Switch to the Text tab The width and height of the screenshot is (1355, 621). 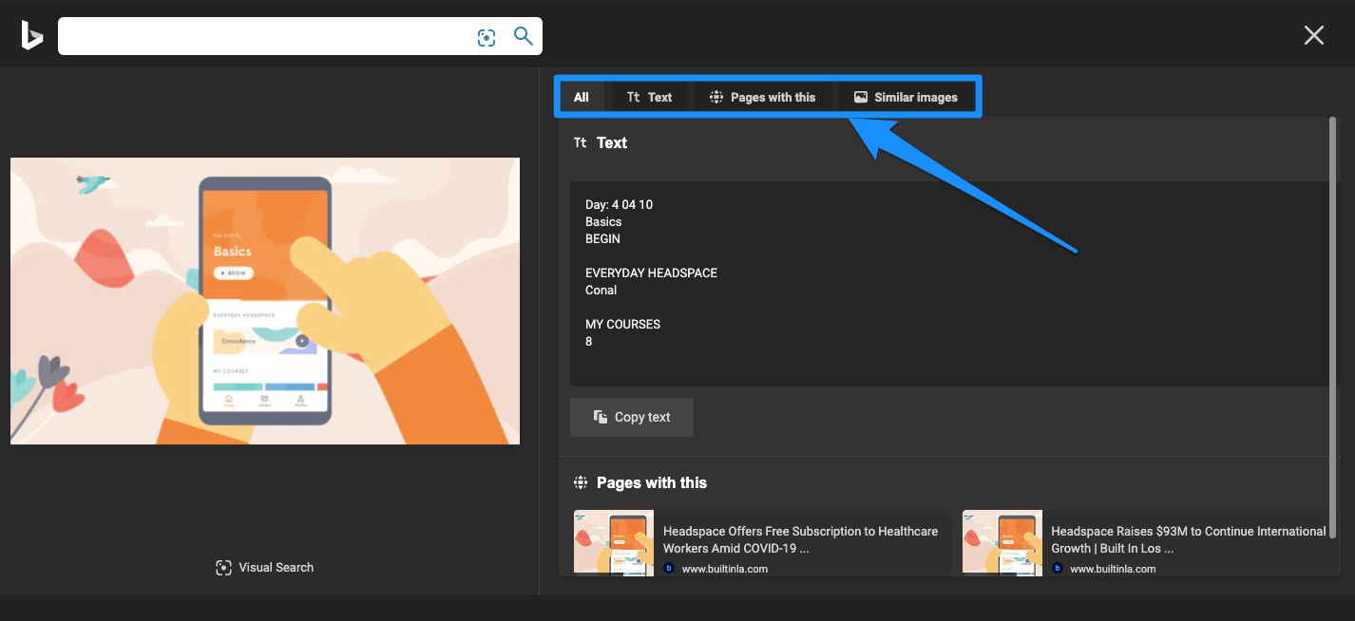click(650, 97)
